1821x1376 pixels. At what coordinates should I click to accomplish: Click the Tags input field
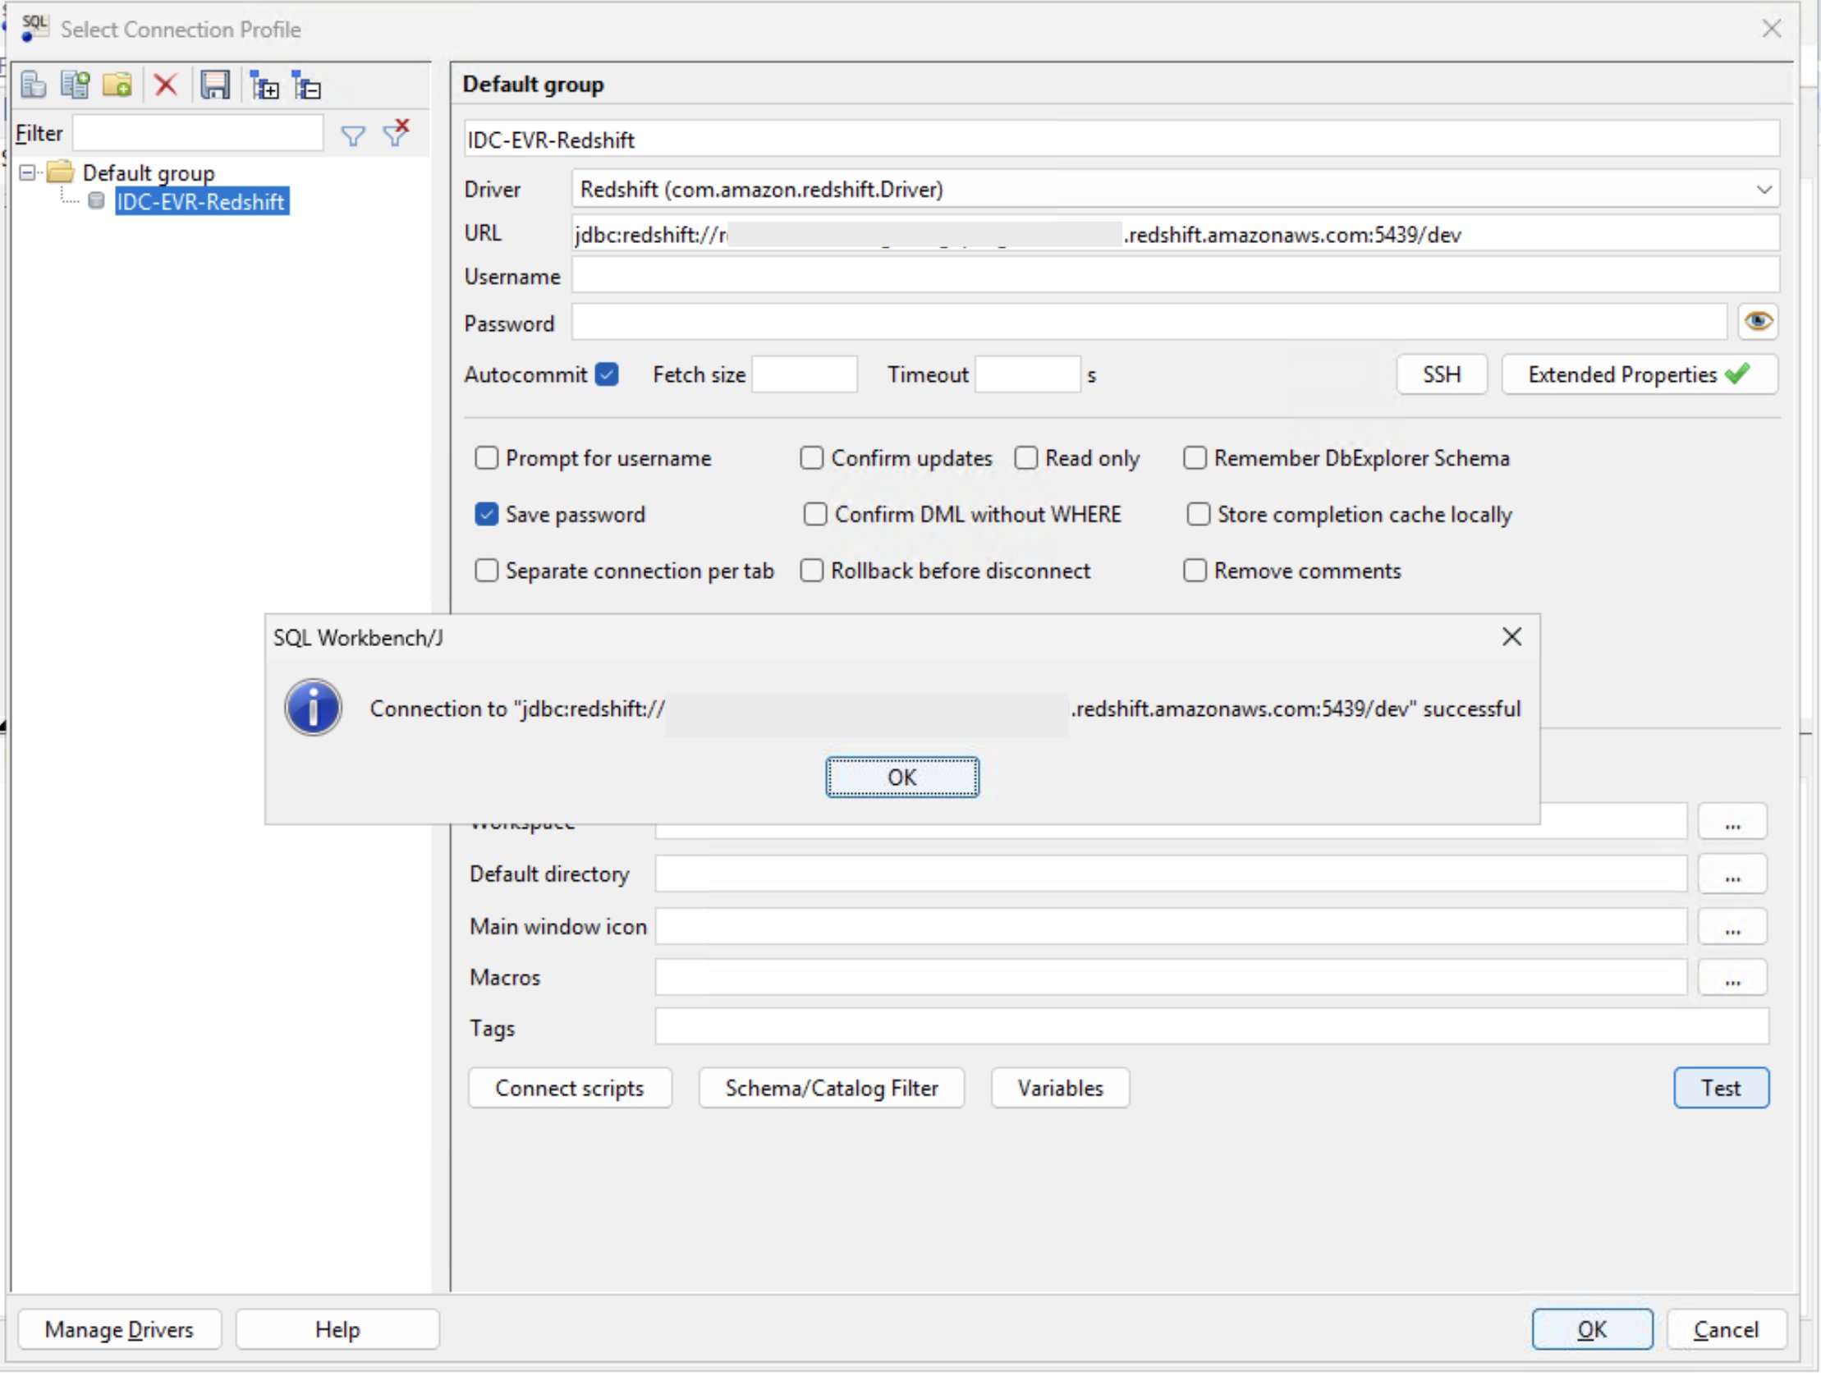[x=1212, y=1028]
